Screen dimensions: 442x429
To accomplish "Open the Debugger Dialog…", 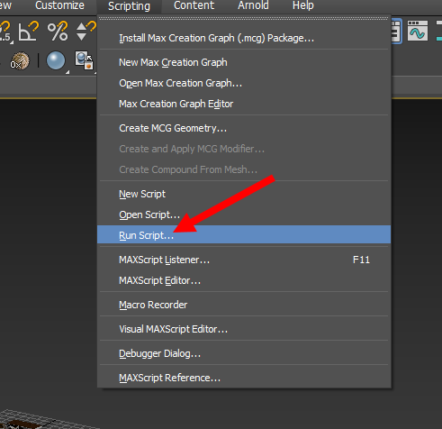I will [244, 353].
